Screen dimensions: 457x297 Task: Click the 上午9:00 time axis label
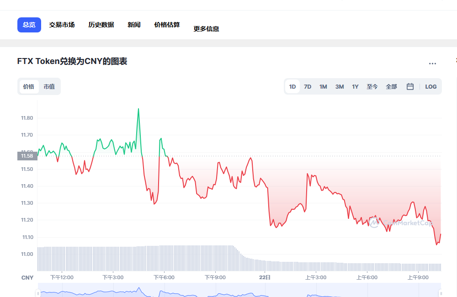point(418,277)
